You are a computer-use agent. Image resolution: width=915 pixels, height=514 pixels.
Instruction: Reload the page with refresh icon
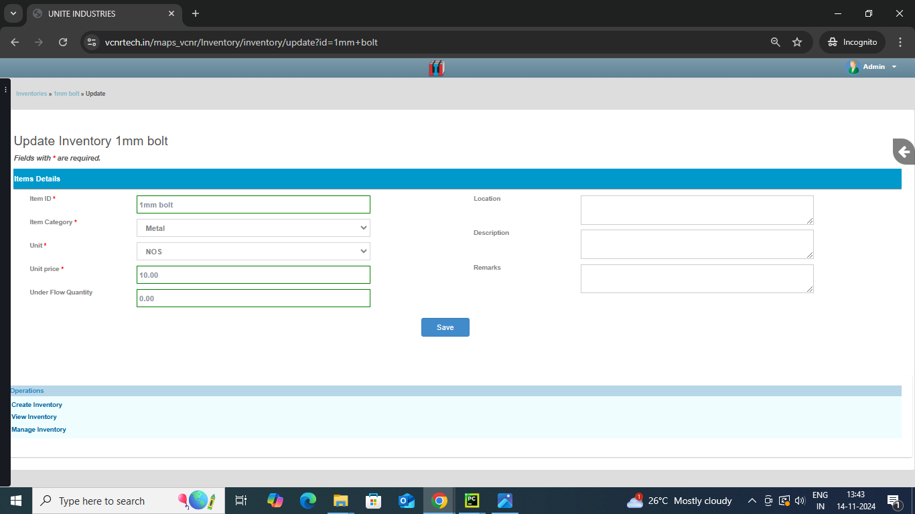(63, 42)
